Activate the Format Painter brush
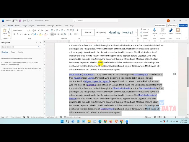 (9, 35)
